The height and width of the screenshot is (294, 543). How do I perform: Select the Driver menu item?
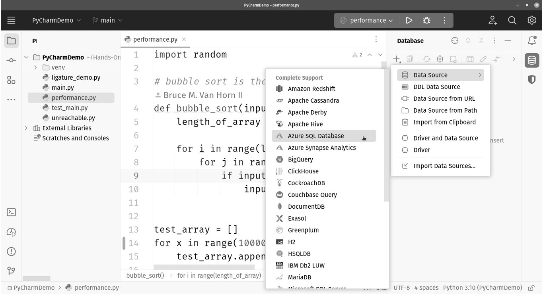point(441,150)
